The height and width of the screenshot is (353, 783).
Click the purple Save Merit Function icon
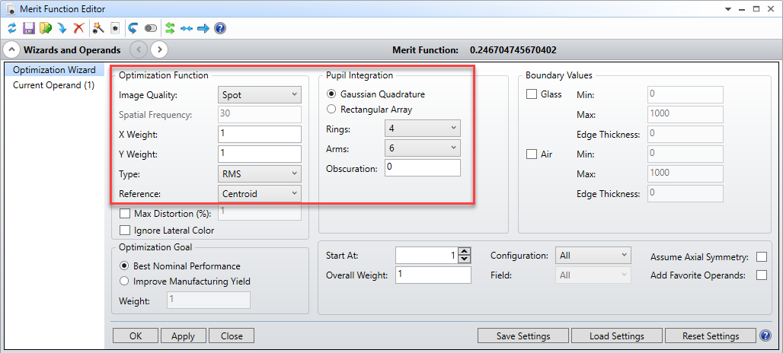click(29, 28)
